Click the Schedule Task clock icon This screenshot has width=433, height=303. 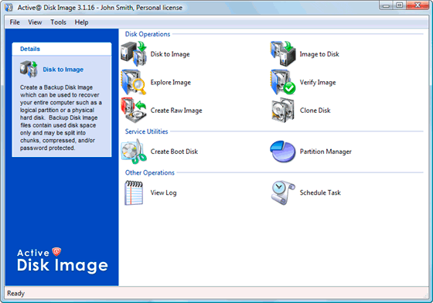pyautogui.click(x=282, y=192)
